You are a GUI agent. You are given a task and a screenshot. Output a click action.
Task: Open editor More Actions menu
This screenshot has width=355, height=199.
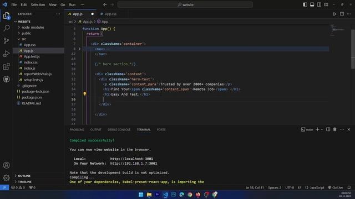(x=349, y=14)
